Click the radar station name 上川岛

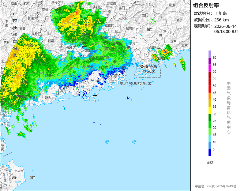click(x=220, y=13)
